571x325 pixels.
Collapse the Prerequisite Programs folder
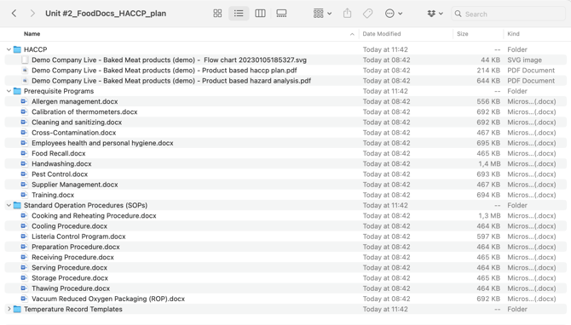click(9, 91)
